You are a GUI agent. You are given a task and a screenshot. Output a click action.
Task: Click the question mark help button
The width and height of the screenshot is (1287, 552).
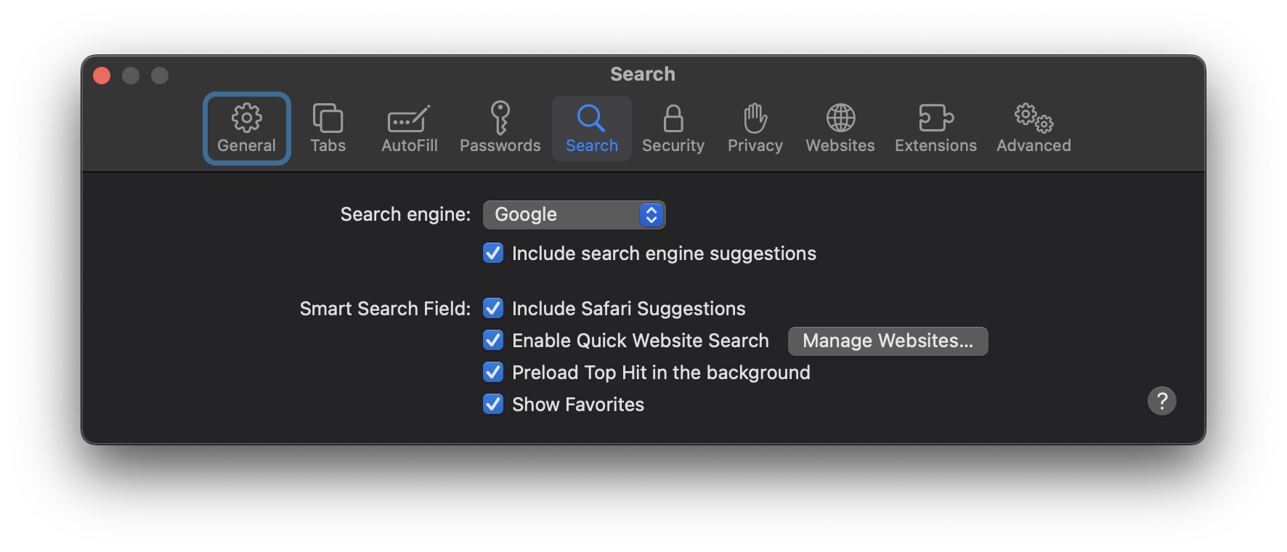pyautogui.click(x=1161, y=400)
